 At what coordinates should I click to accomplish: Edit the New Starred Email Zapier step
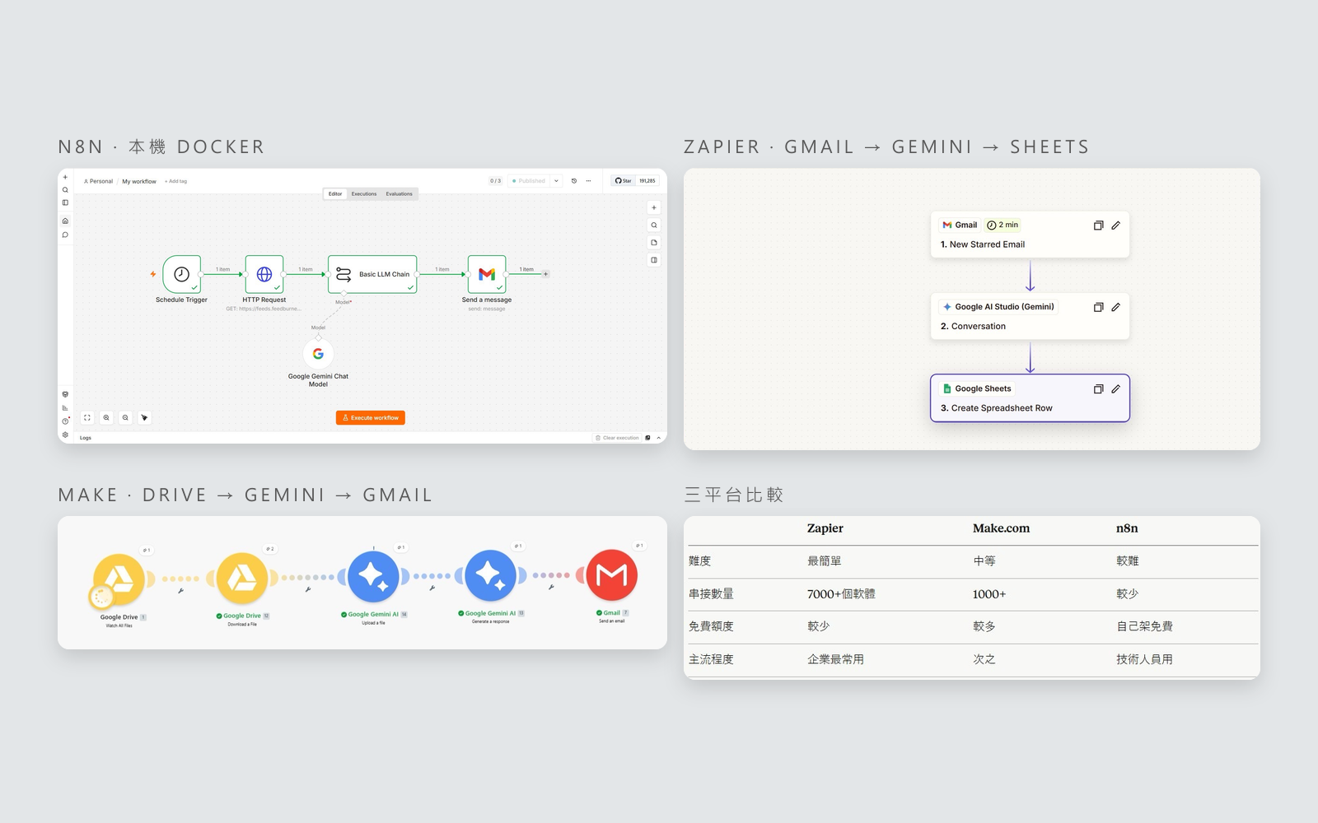click(1115, 226)
